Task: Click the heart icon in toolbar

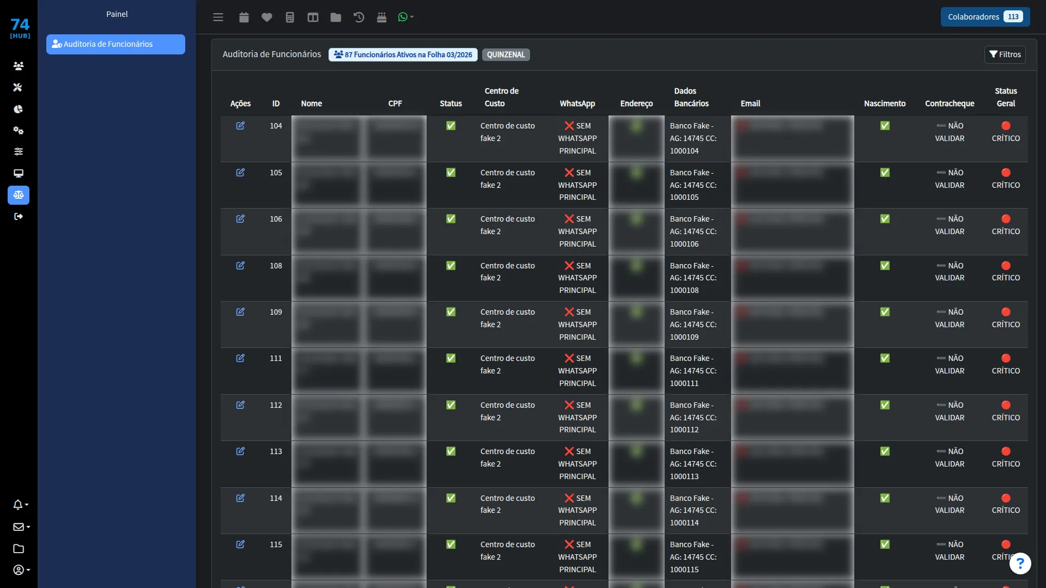Action: click(x=266, y=17)
